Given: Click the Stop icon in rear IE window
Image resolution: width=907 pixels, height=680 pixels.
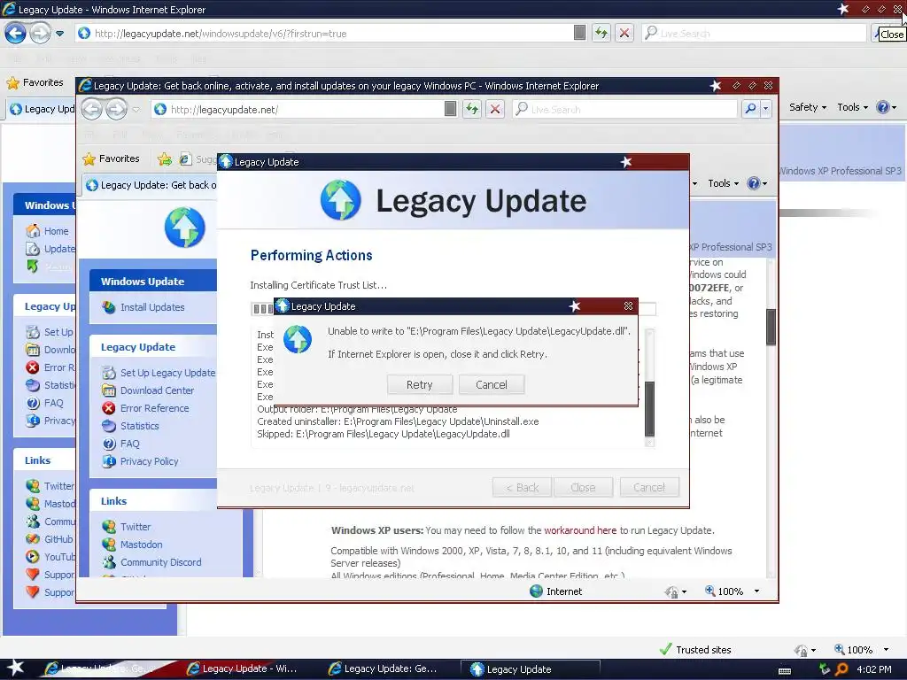Looking at the screenshot, I should [x=624, y=33].
